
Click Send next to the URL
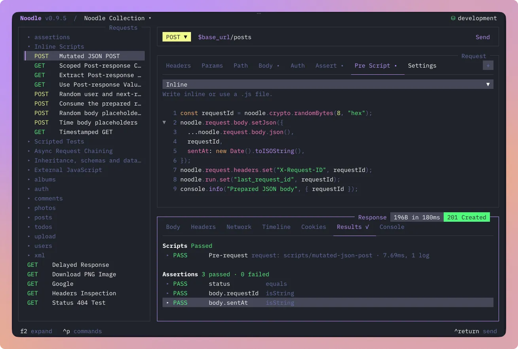[x=483, y=37]
